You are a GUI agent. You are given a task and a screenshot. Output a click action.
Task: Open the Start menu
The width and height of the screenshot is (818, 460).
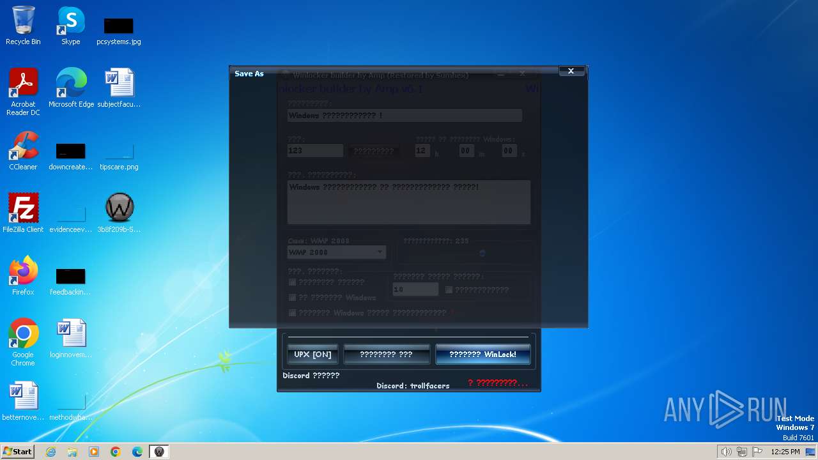[17, 452]
